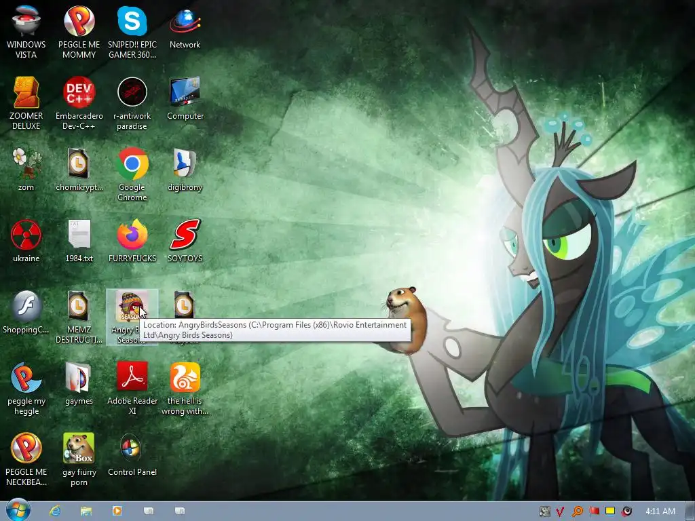
Task: Open the Computer desktop icon
Action: [x=185, y=98]
